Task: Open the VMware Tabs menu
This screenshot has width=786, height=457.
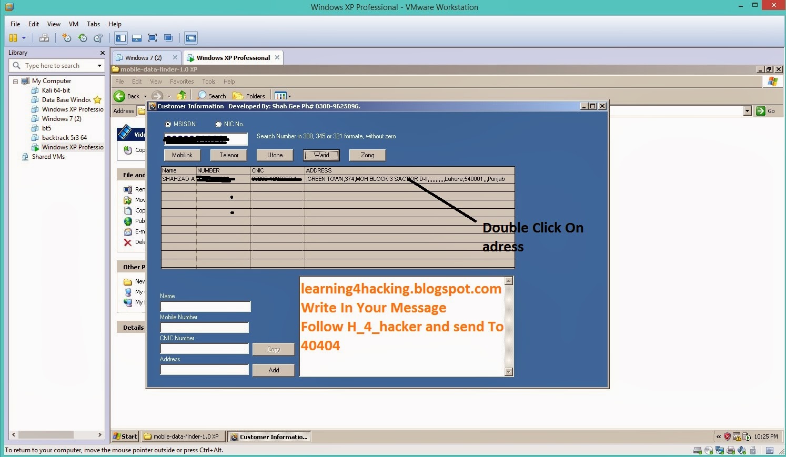Action: pos(94,24)
